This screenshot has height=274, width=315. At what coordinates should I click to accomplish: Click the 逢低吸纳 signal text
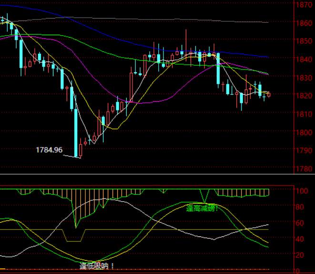(x=97, y=266)
